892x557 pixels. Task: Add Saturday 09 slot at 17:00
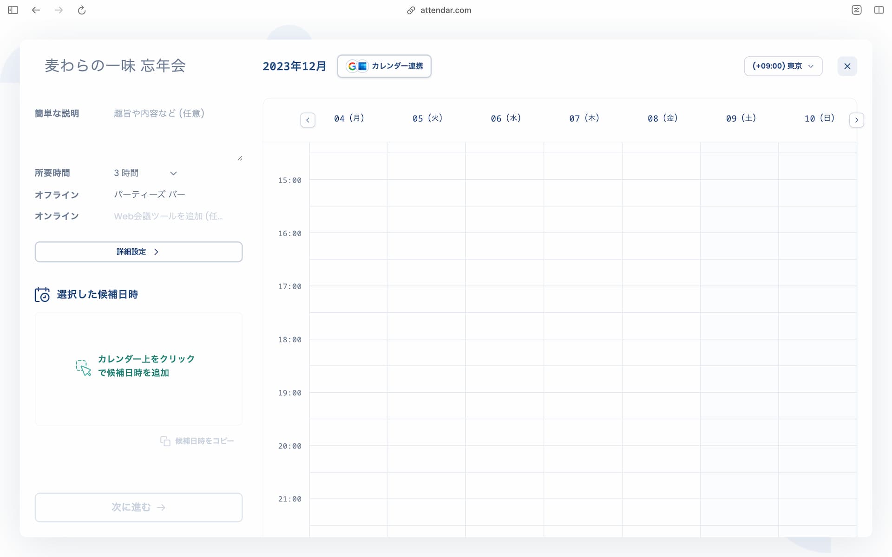[x=740, y=299]
